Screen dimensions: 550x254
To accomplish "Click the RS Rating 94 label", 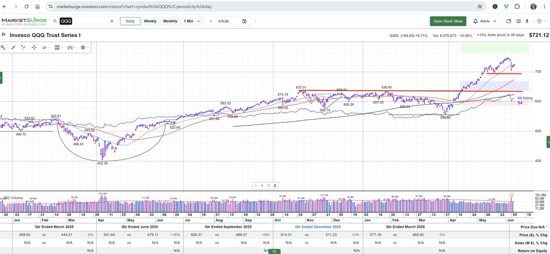I will point(525,101).
